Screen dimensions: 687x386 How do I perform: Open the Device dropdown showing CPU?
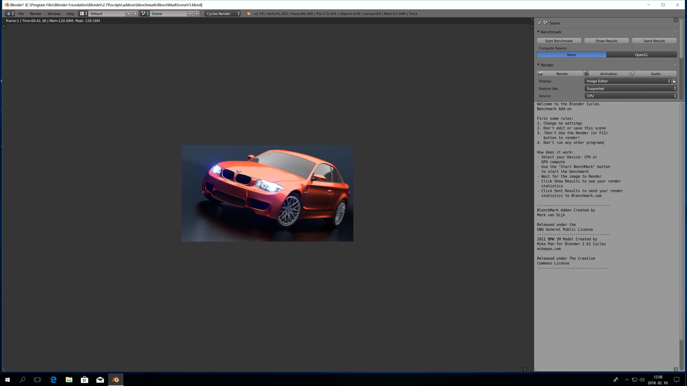[630, 96]
